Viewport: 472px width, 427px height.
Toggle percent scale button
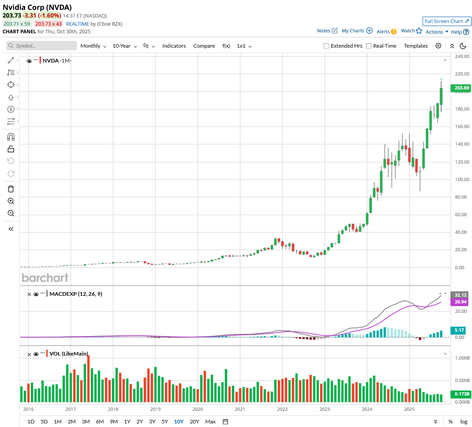tap(450, 422)
